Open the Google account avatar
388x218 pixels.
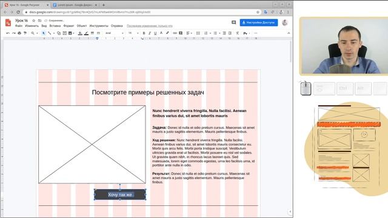coord(285,22)
